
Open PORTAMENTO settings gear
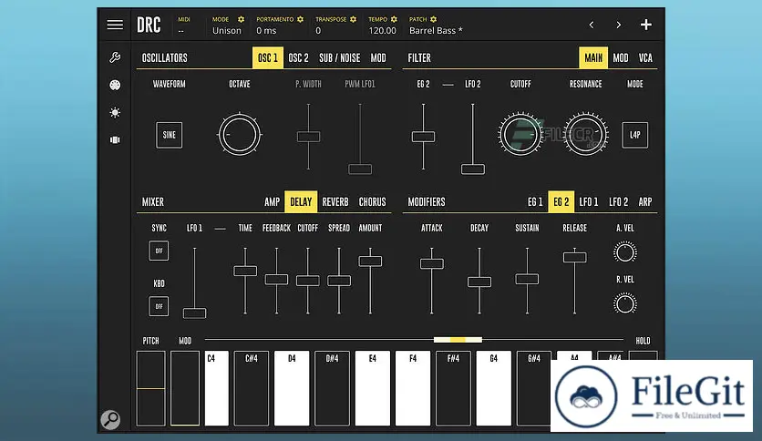pos(300,19)
